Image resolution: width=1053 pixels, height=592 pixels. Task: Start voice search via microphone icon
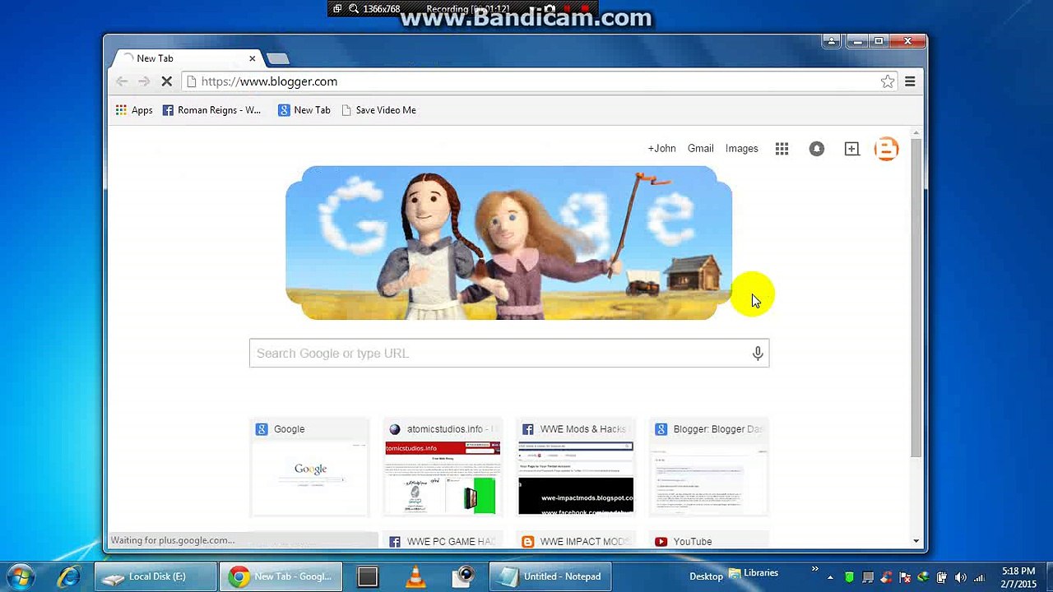coord(758,354)
